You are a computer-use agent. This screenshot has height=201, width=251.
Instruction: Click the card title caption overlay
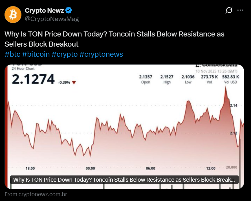[124, 180]
